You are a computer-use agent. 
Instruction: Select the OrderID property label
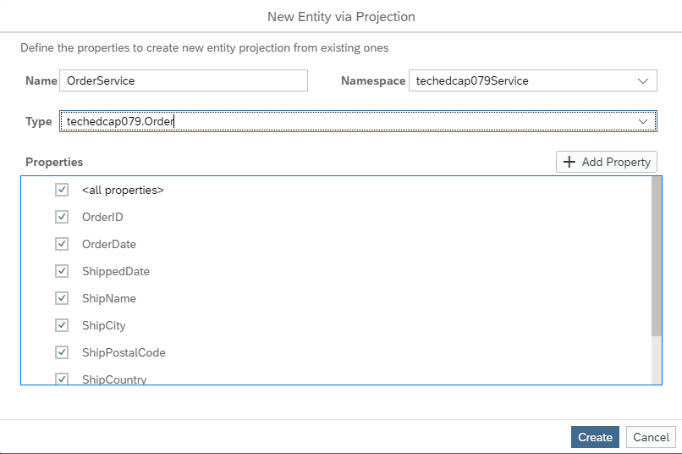click(102, 217)
